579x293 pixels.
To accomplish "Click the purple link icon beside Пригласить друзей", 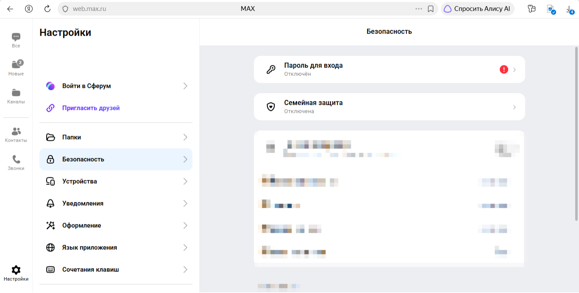I will pos(50,108).
